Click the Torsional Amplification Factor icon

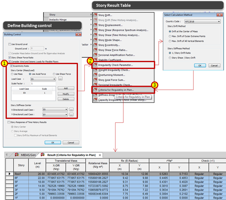[95, 55]
